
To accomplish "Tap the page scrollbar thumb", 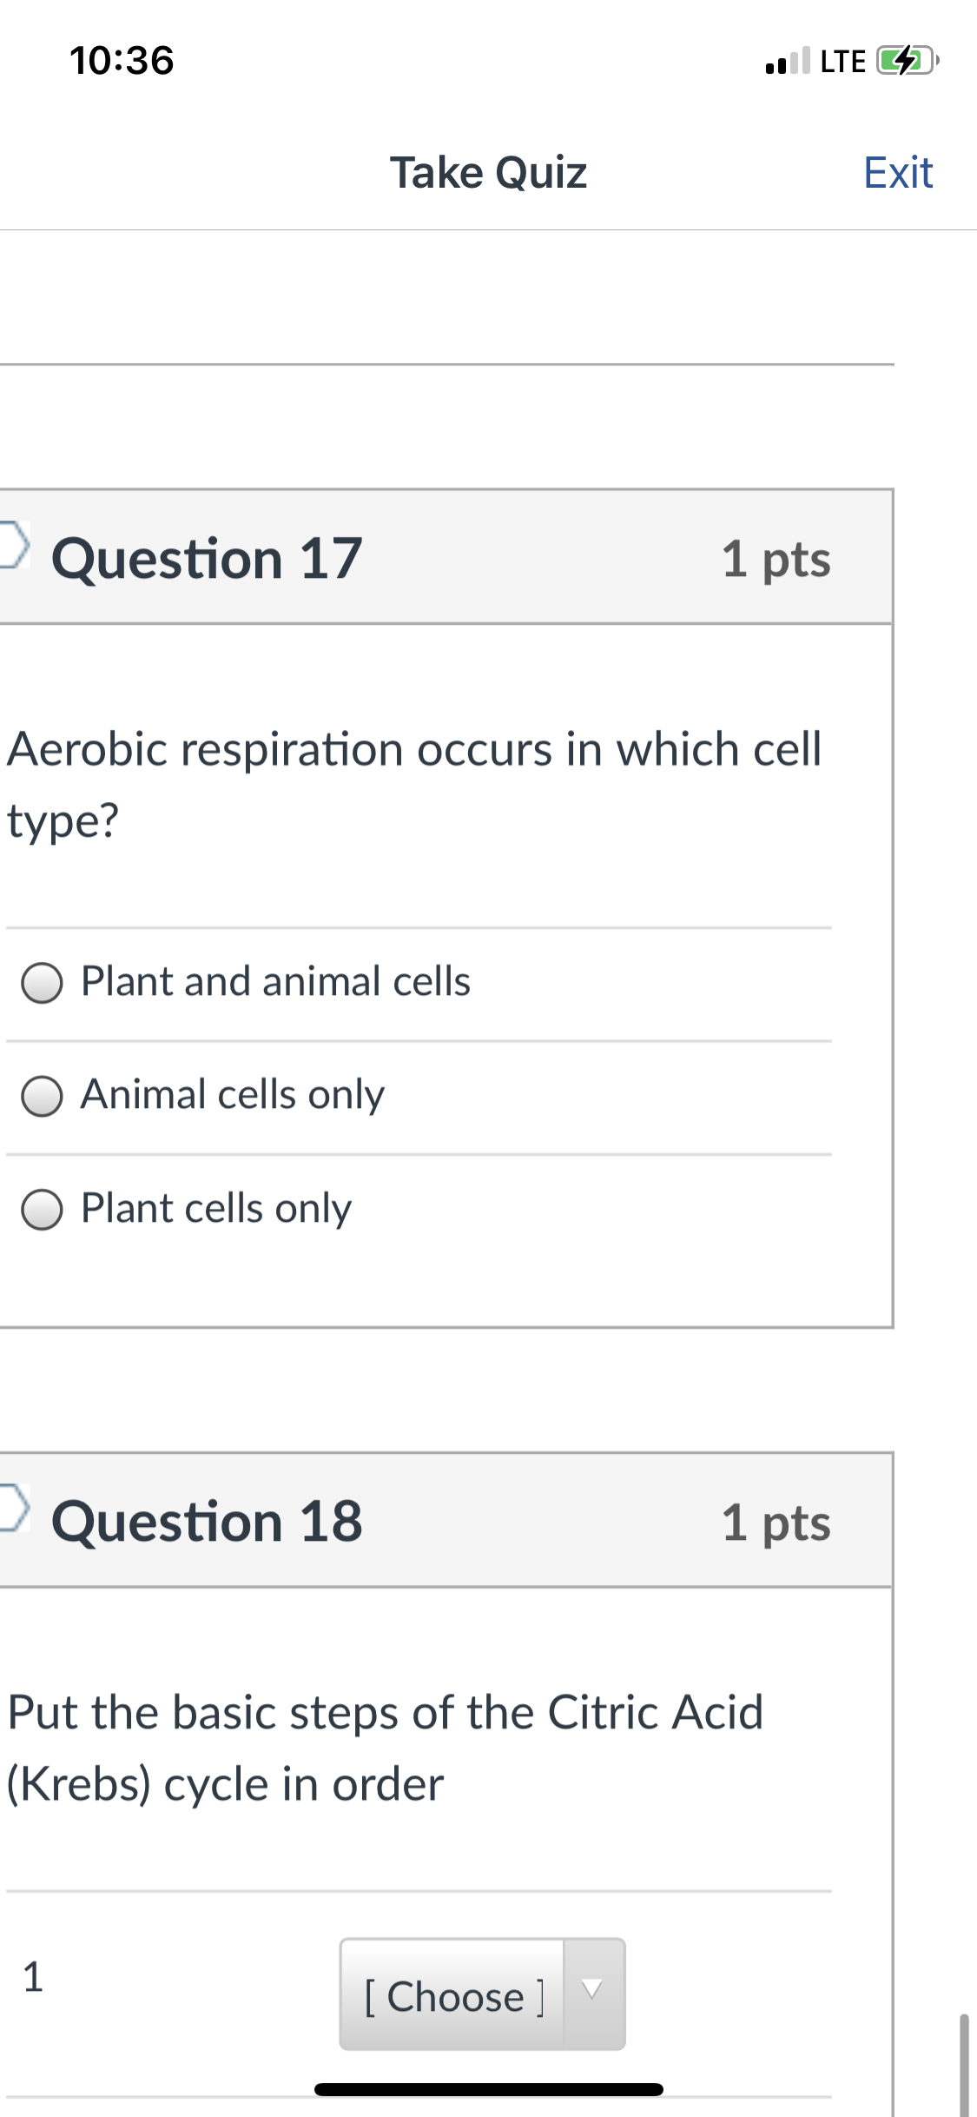I will click(x=964, y=2065).
